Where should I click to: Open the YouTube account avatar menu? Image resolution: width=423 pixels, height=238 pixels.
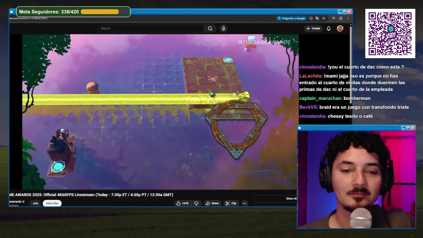[340, 28]
